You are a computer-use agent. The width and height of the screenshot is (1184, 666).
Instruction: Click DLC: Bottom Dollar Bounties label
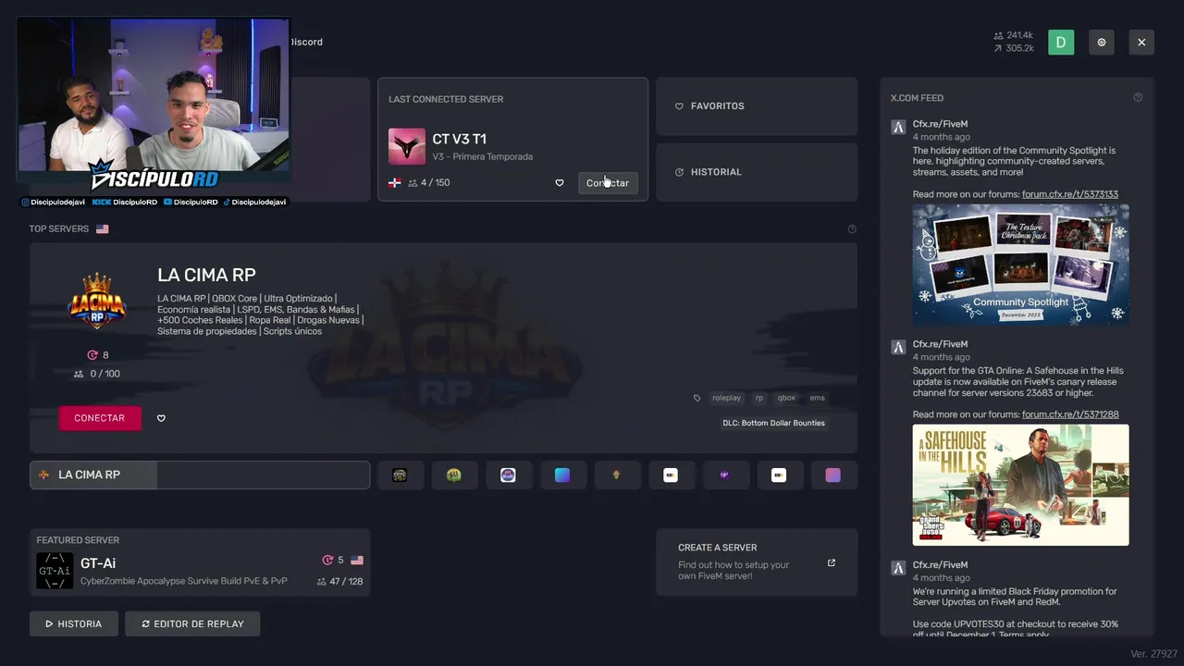tap(774, 424)
